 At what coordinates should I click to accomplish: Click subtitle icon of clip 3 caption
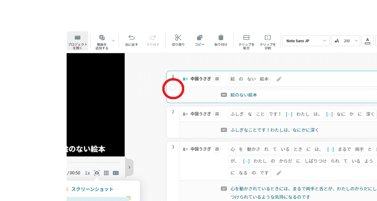[224, 188]
